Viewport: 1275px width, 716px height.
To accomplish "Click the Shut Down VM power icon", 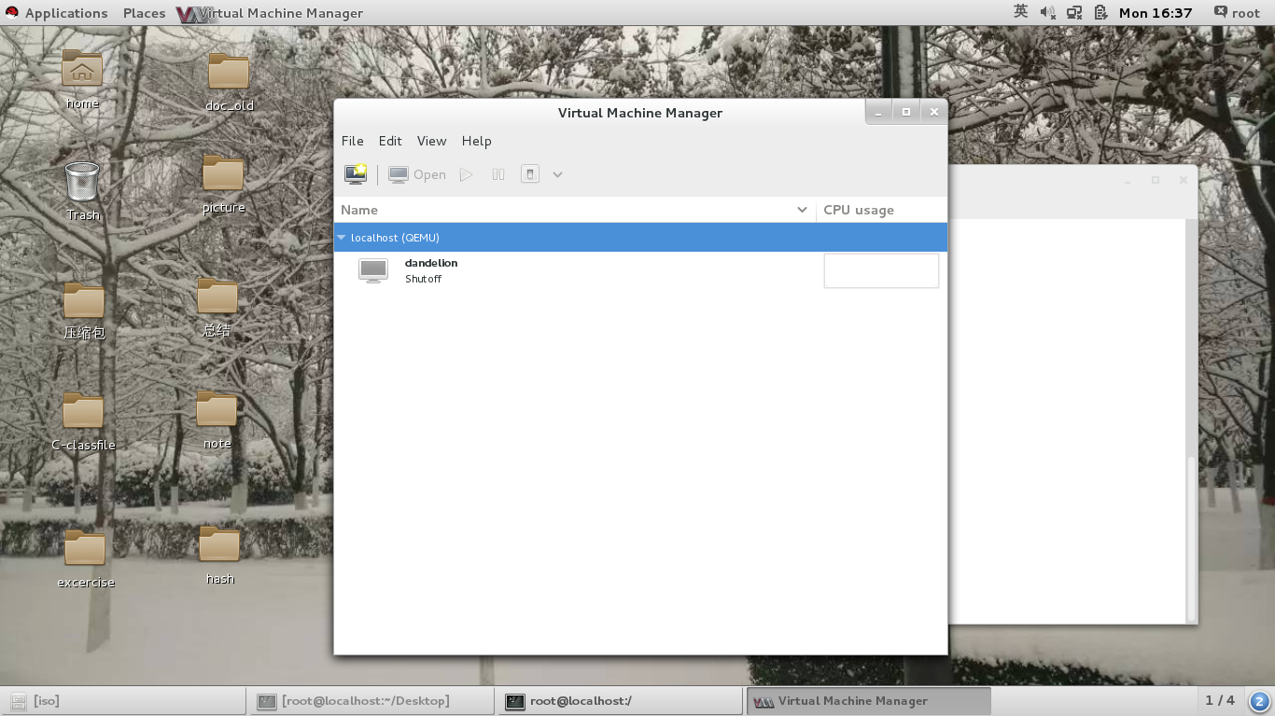I will [x=530, y=174].
